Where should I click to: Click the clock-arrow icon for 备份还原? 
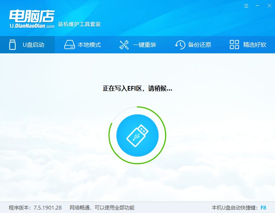(x=180, y=45)
